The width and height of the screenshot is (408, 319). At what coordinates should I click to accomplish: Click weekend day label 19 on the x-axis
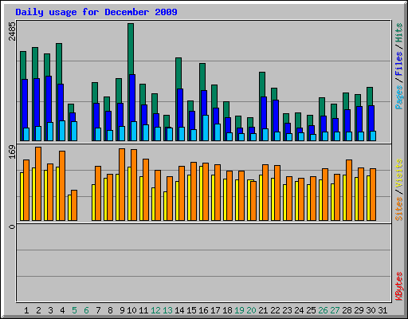[x=239, y=310]
